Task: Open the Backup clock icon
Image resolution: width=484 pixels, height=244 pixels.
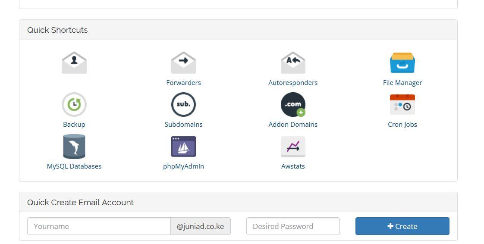Action: pos(74,105)
